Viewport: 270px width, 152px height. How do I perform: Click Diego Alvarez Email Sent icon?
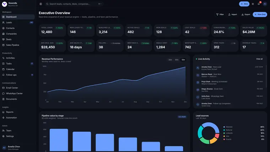point(198,90)
